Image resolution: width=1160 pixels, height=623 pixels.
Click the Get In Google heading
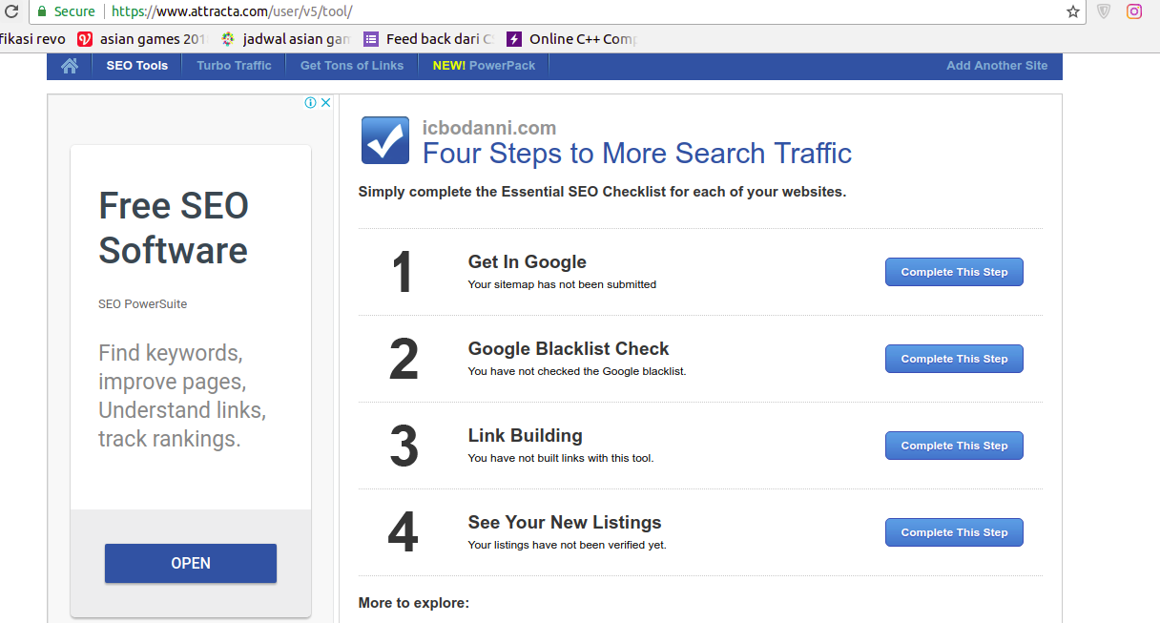click(528, 262)
